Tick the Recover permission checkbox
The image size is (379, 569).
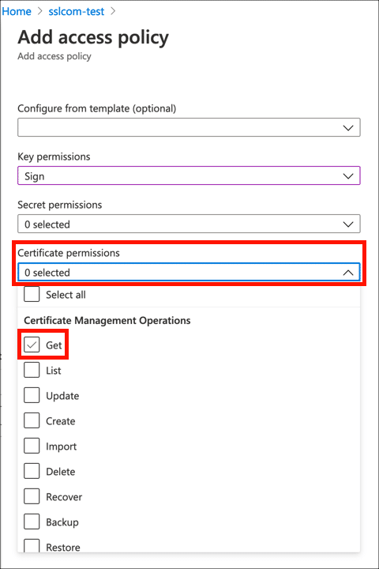(32, 496)
